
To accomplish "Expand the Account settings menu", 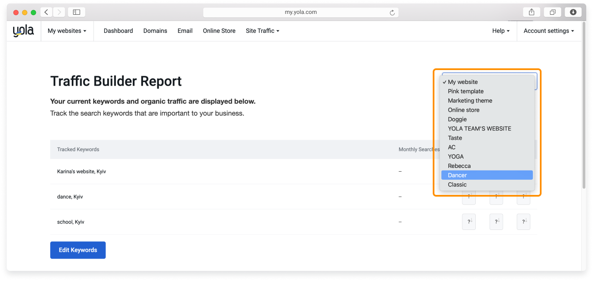I will click(549, 31).
